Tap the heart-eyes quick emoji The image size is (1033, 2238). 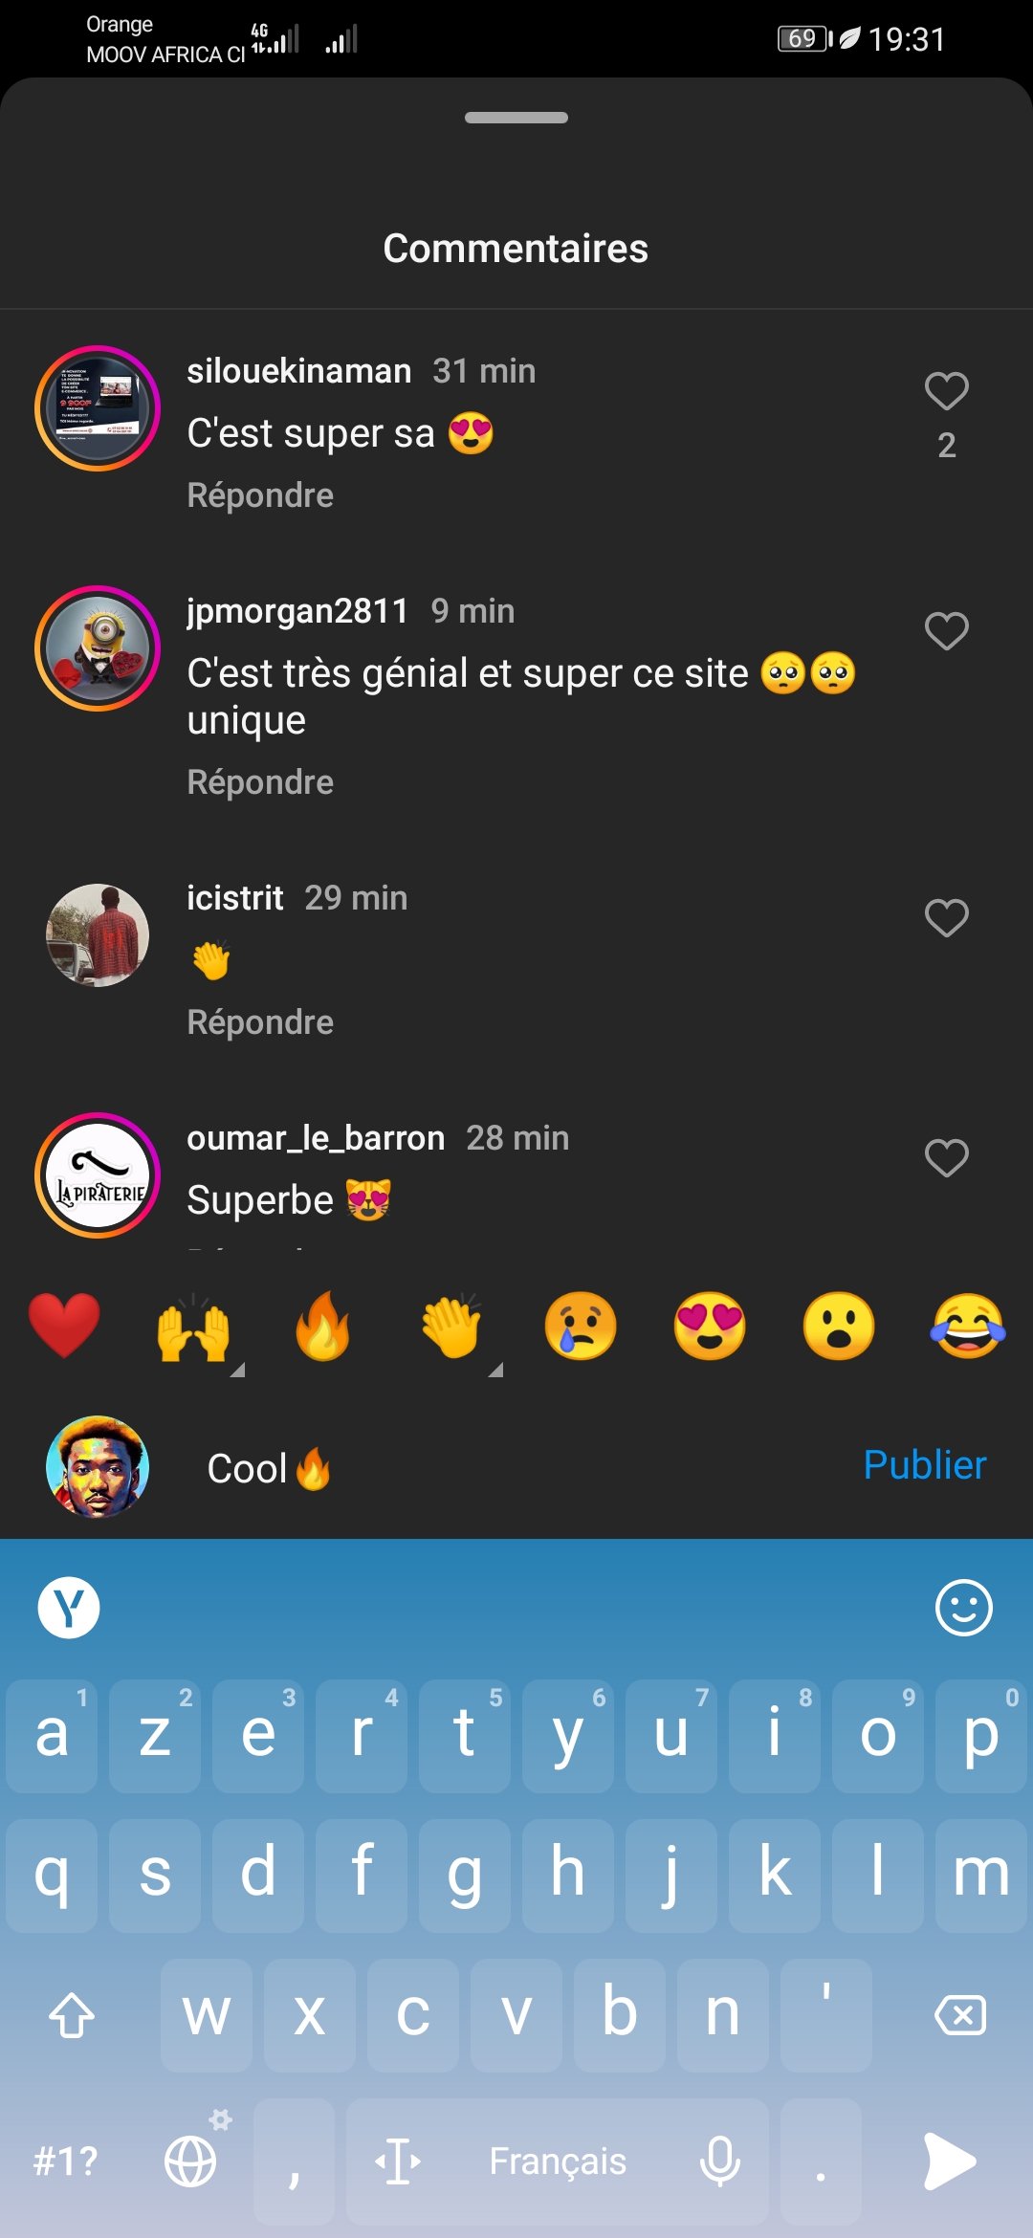[710, 1326]
